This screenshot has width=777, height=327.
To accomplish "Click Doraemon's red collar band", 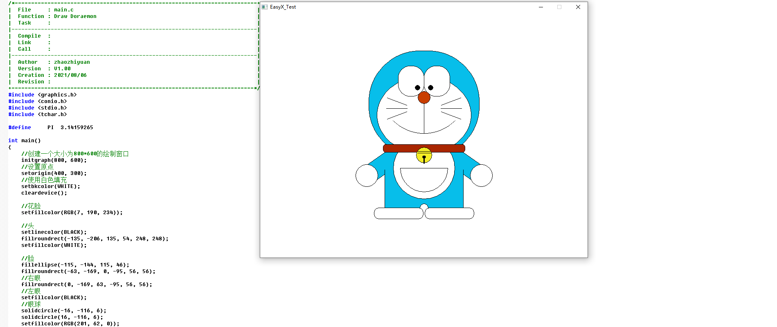I will tap(424, 148).
